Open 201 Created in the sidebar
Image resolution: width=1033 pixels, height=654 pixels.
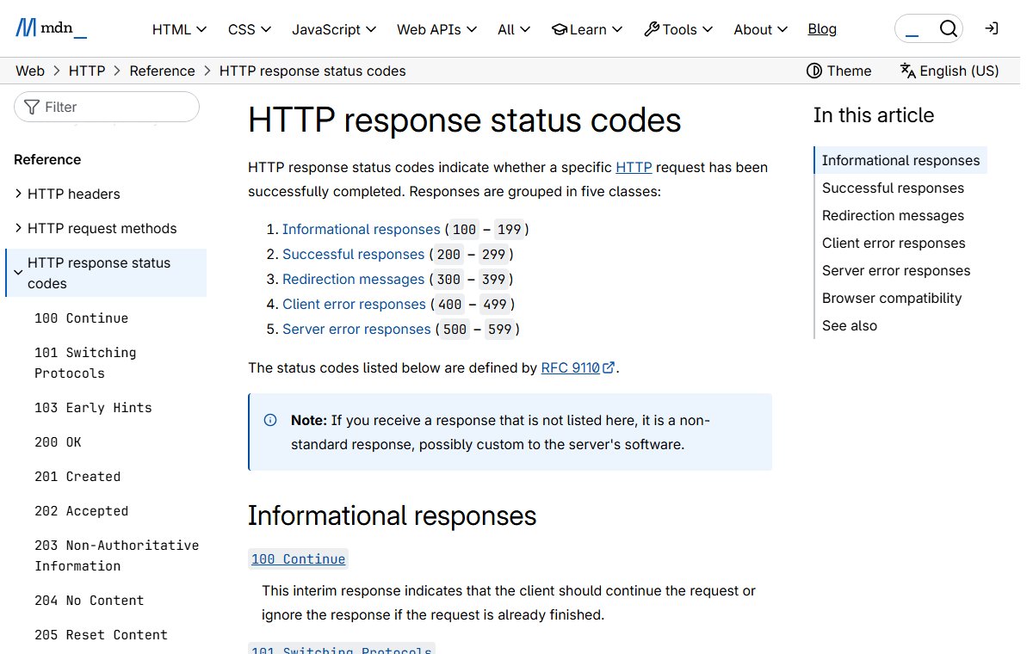[x=77, y=476]
